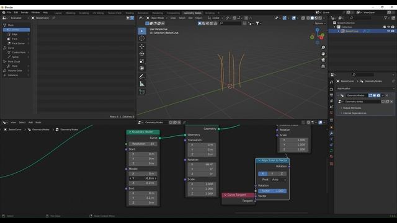The width and height of the screenshot is (397, 223).
Task: Switch to the Geometry Nodes workspace tab
Action: click(192, 13)
